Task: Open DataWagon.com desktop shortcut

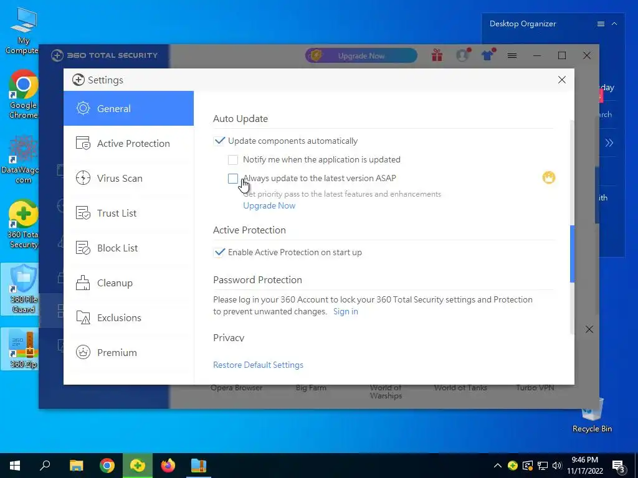Action: coord(21,159)
